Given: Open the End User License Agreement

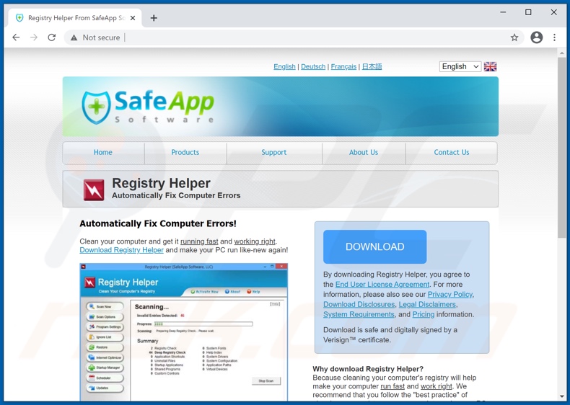Looking at the screenshot, I should [382, 285].
